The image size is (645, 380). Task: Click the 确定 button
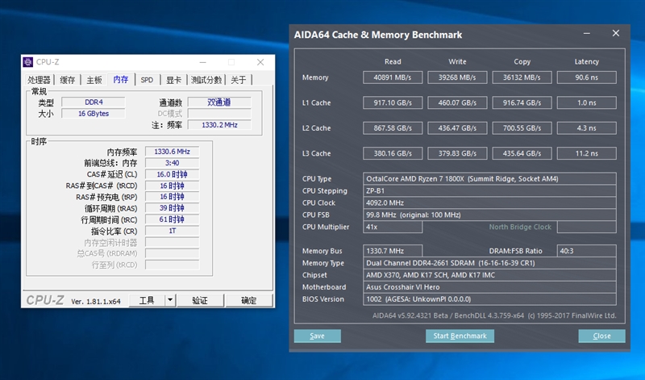click(x=248, y=301)
